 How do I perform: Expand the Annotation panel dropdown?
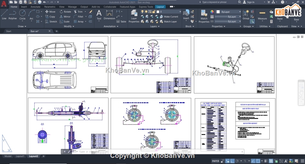click(111, 26)
